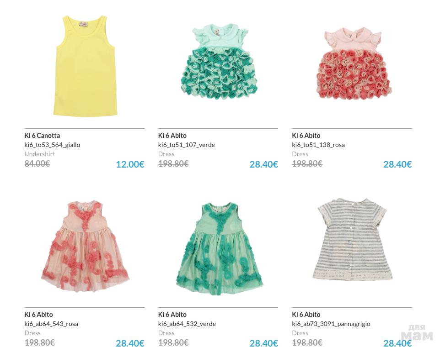Click the watermark logo in the corner
This screenshot has width=440, height=347.
pos(417,333)
